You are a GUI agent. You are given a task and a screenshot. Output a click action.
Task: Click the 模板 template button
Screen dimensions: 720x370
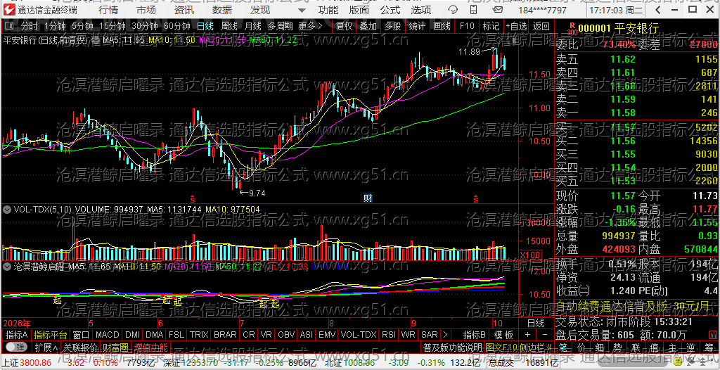pyautogui.click(x=503, y=335)
